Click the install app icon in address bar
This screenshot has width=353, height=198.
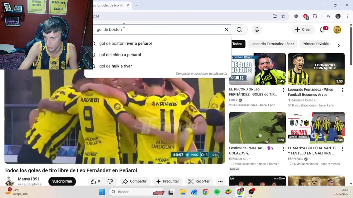pos(275,16)
